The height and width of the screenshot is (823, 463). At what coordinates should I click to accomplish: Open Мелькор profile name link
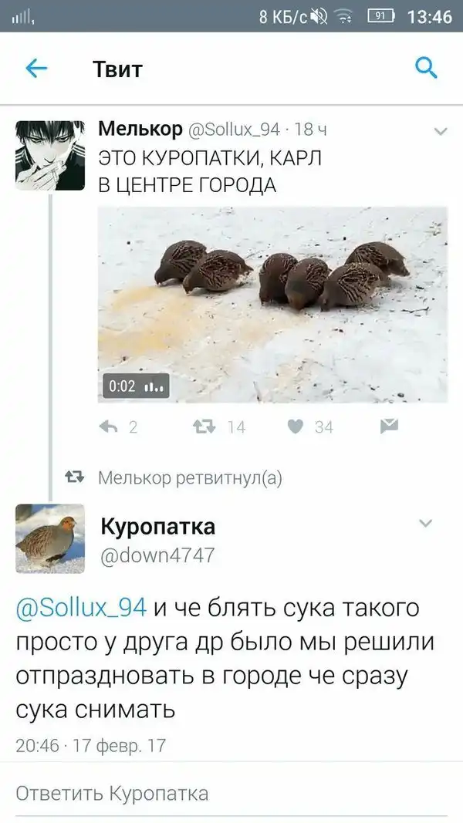pyautogui.click(x=140, y=129)
